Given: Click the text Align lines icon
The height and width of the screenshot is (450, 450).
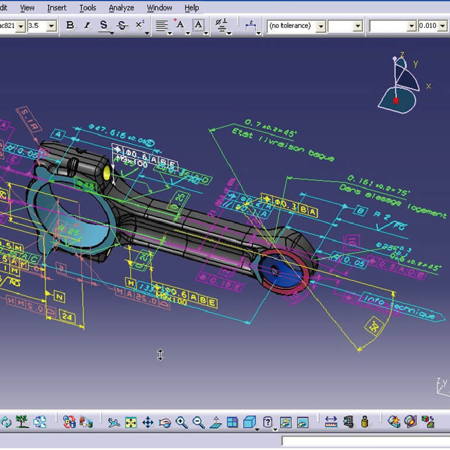Looking at the screenshot, I should (162, 25).
